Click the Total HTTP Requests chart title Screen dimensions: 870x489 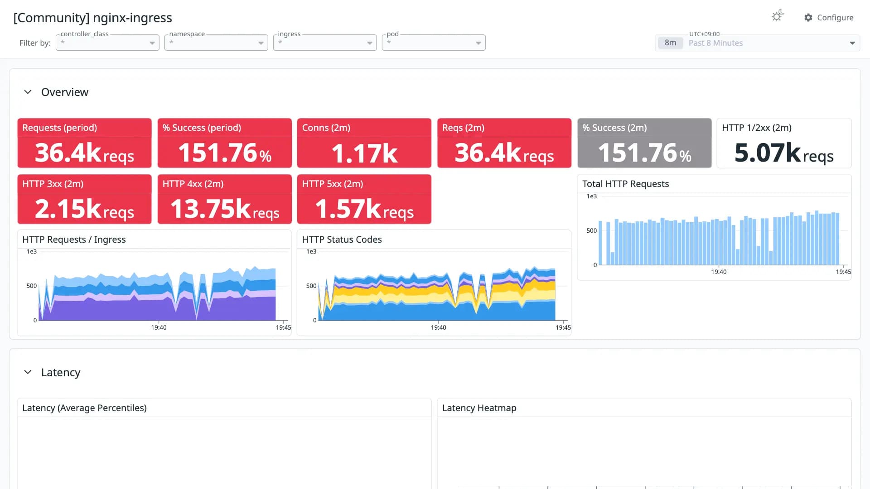point(625,184)
